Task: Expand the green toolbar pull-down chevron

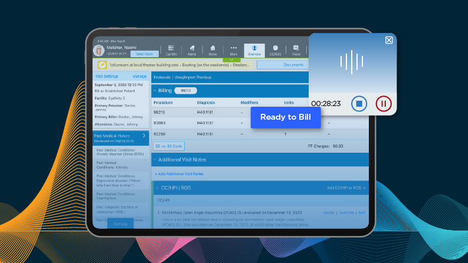Action: click(x=231, y=60)
